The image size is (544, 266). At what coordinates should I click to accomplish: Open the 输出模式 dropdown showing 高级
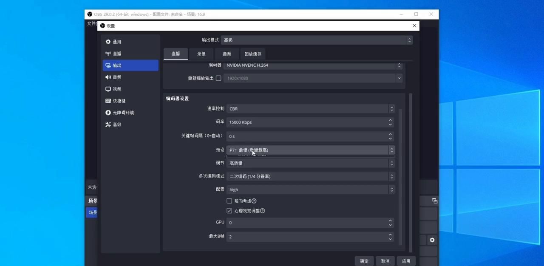click(317, 40)
